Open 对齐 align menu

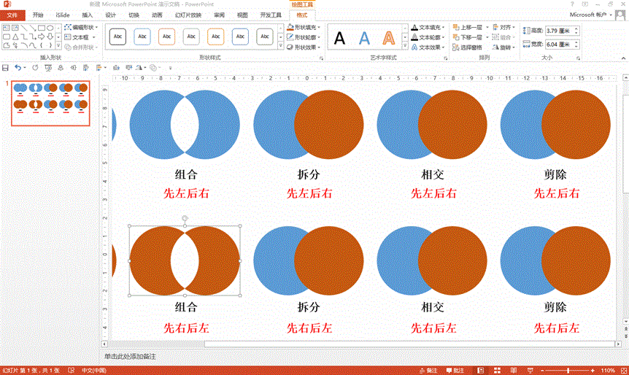click(x=503, y=27)
